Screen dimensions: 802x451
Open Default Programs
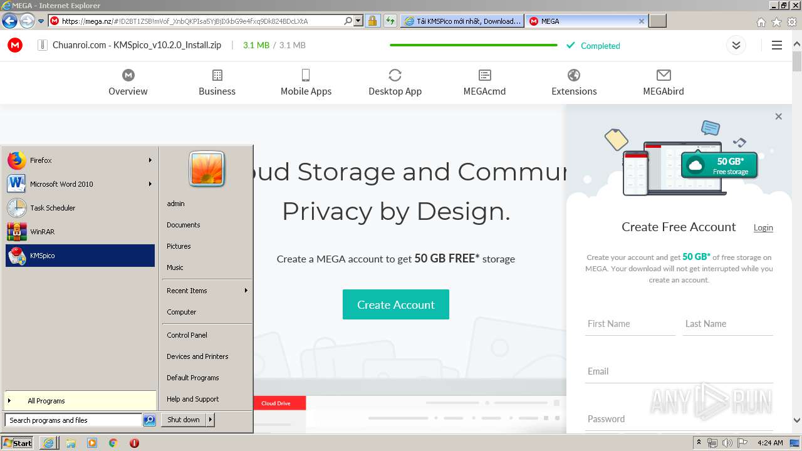[x=193, y=378]
